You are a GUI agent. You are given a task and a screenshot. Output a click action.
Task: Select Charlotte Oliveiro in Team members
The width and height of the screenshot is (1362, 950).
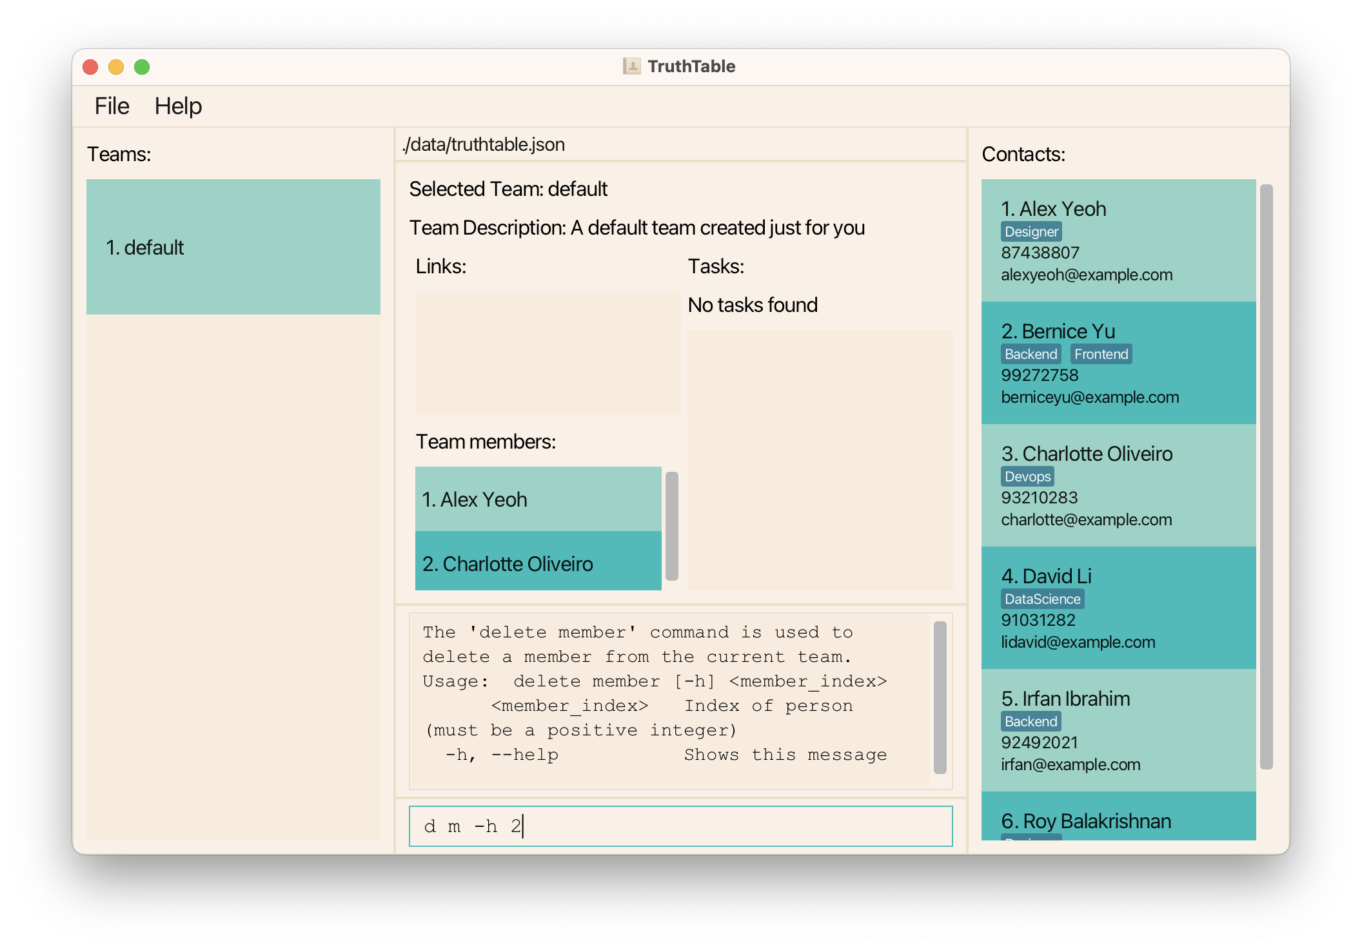click(x=538, y=563)
